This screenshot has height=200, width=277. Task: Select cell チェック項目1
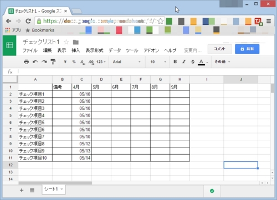pos(35,94)
